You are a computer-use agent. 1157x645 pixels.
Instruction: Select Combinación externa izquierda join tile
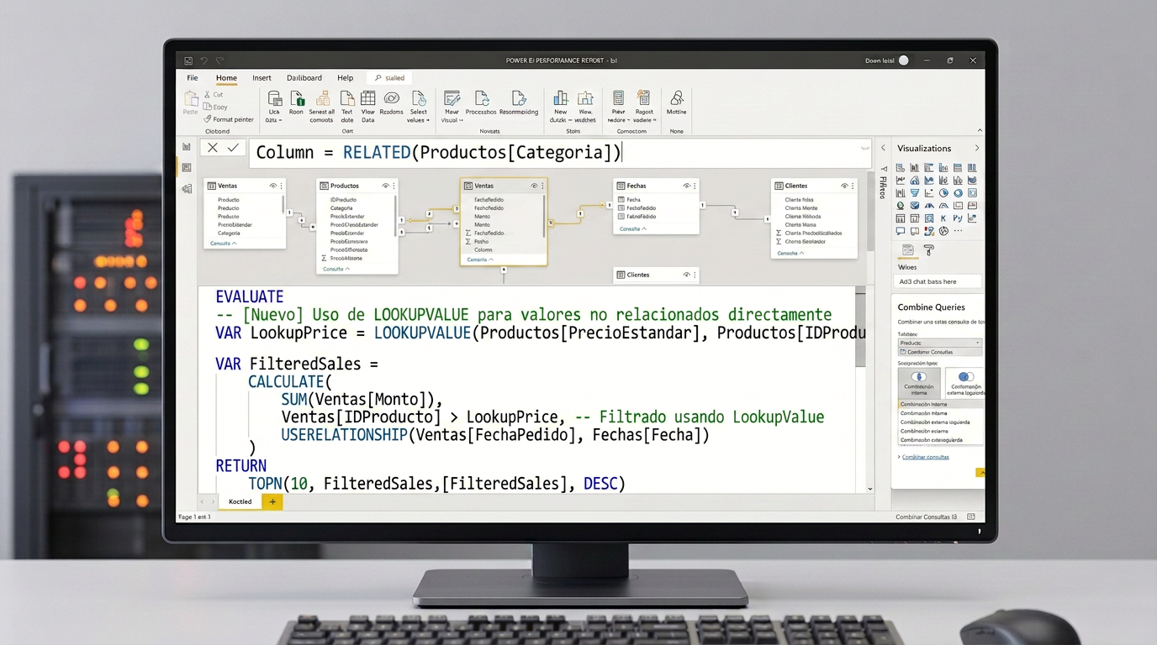[965, 383]
